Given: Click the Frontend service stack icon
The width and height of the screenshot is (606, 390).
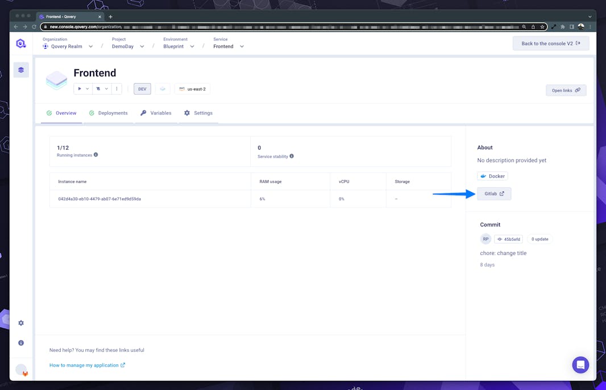Looking at the screenshot, I should click(x=56, y=80).
